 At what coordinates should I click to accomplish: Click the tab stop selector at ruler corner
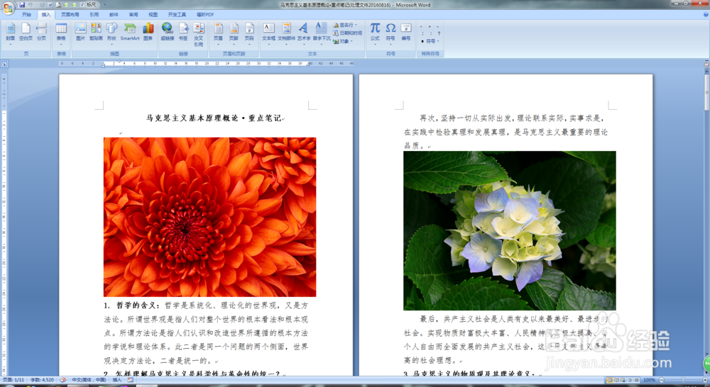pyautogui.click(x=4, y=64)
